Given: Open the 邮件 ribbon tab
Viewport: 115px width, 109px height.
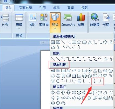Looking at the screenshot, I should [56, 8].
